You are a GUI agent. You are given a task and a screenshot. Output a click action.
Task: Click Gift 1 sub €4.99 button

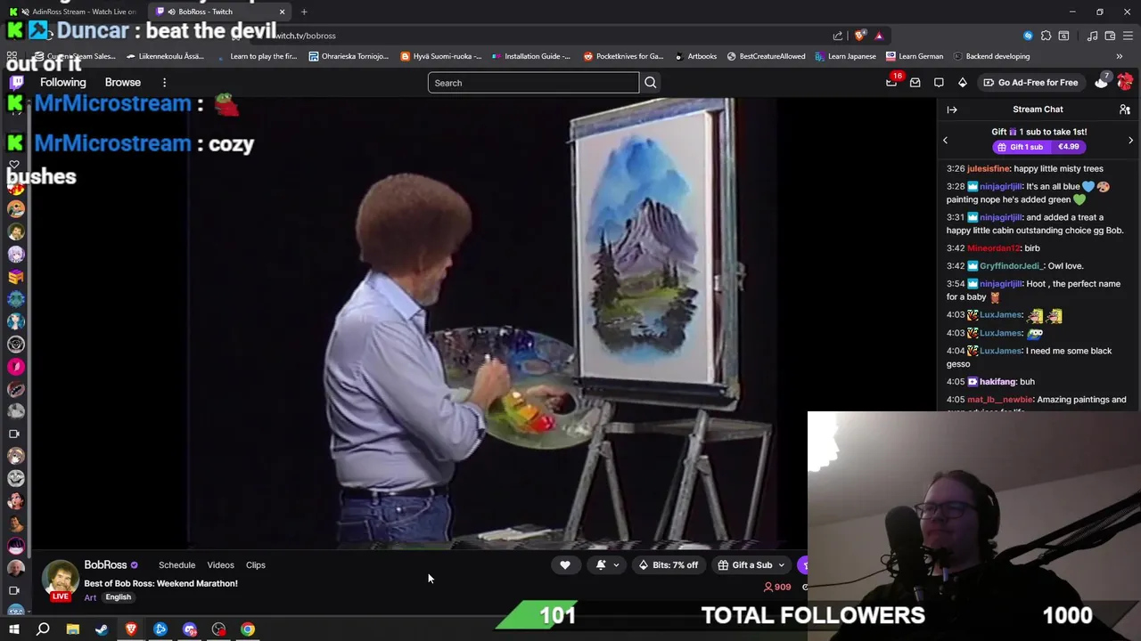coord(1038,147)
